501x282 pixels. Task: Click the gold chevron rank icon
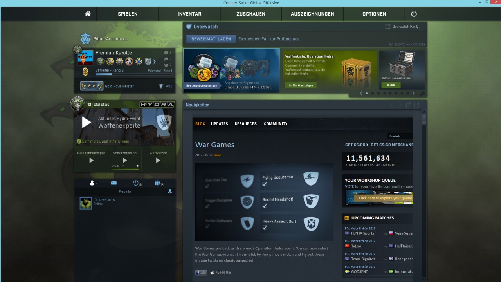[85, 72]
